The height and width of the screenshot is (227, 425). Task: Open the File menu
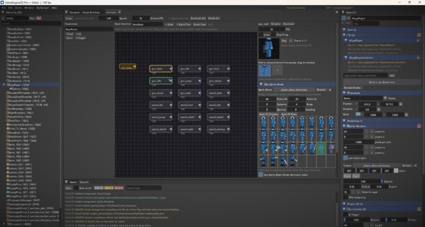(4, 8)
